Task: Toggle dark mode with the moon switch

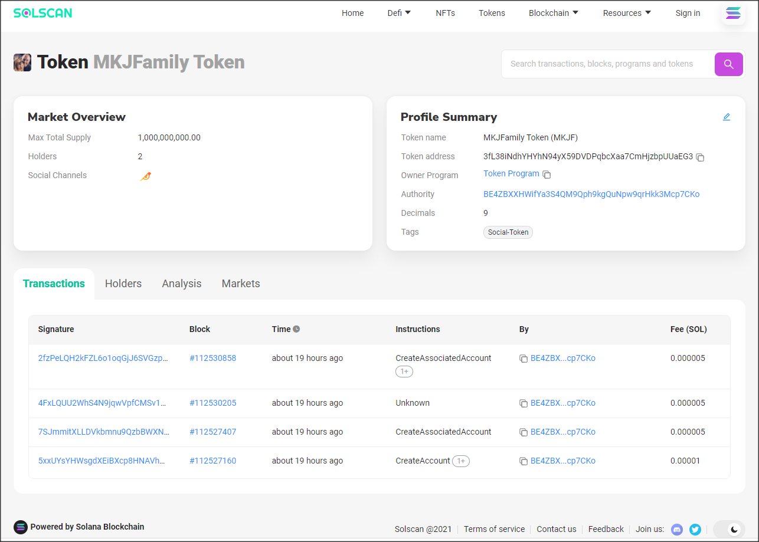Action: point(729,529)
